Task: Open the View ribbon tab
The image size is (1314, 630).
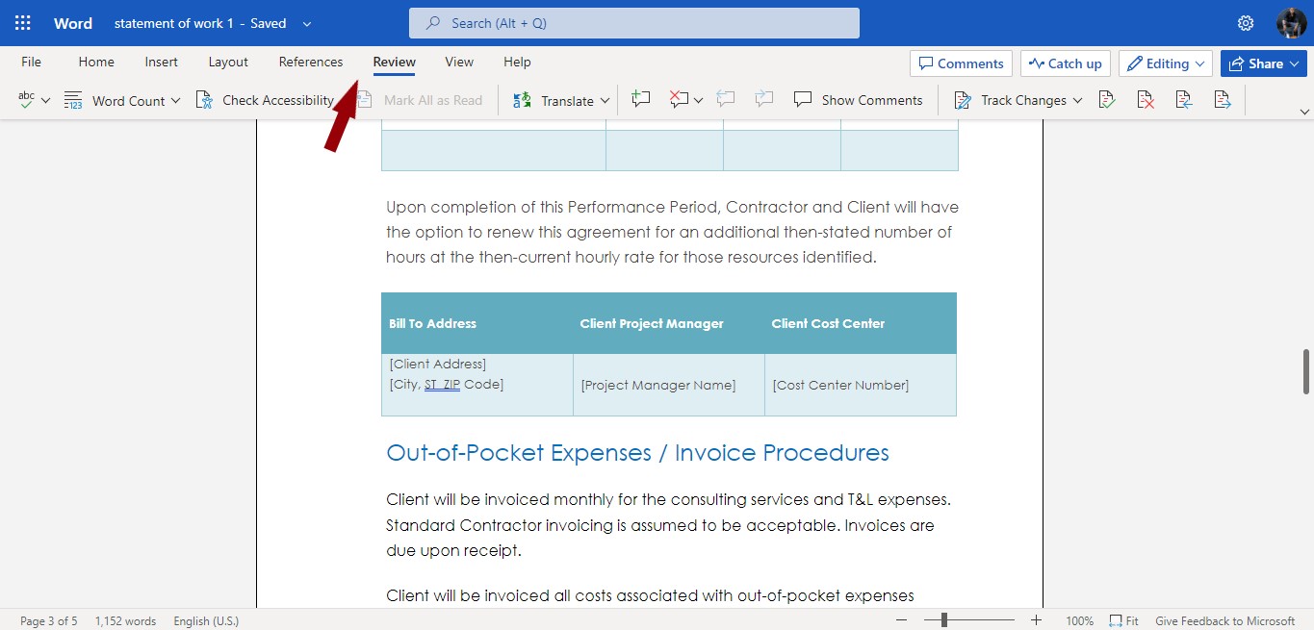Action: 458,62
